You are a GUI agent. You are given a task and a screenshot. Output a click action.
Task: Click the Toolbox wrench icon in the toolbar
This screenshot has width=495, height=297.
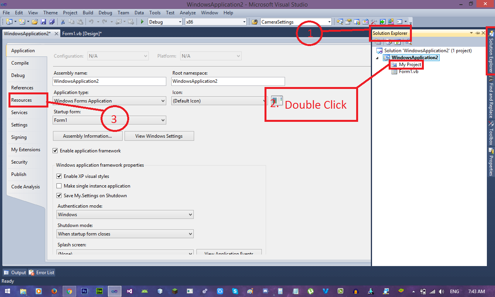tap(374, 22)
